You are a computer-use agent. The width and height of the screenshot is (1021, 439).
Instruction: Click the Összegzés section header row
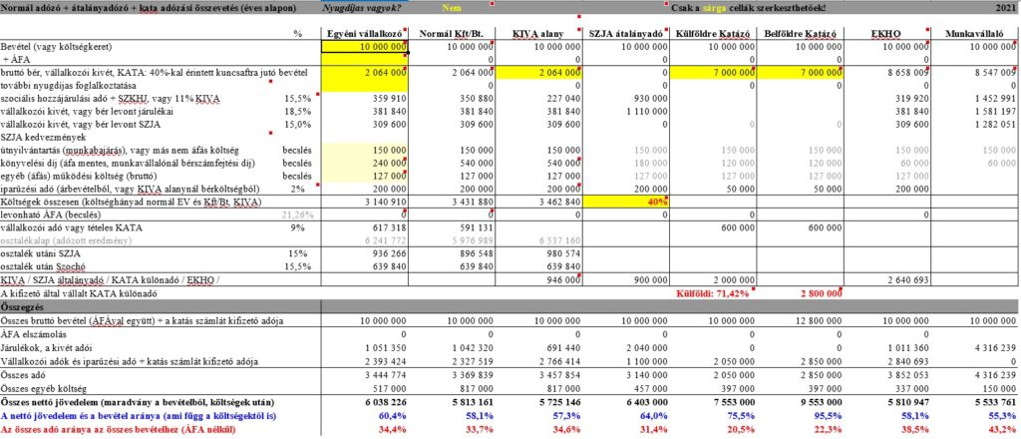click(x=510, y=306)
